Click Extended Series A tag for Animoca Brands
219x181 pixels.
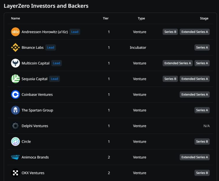pos(194,157)
